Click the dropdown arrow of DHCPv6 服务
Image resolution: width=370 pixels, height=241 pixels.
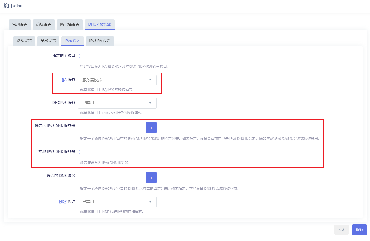(150, 103)
